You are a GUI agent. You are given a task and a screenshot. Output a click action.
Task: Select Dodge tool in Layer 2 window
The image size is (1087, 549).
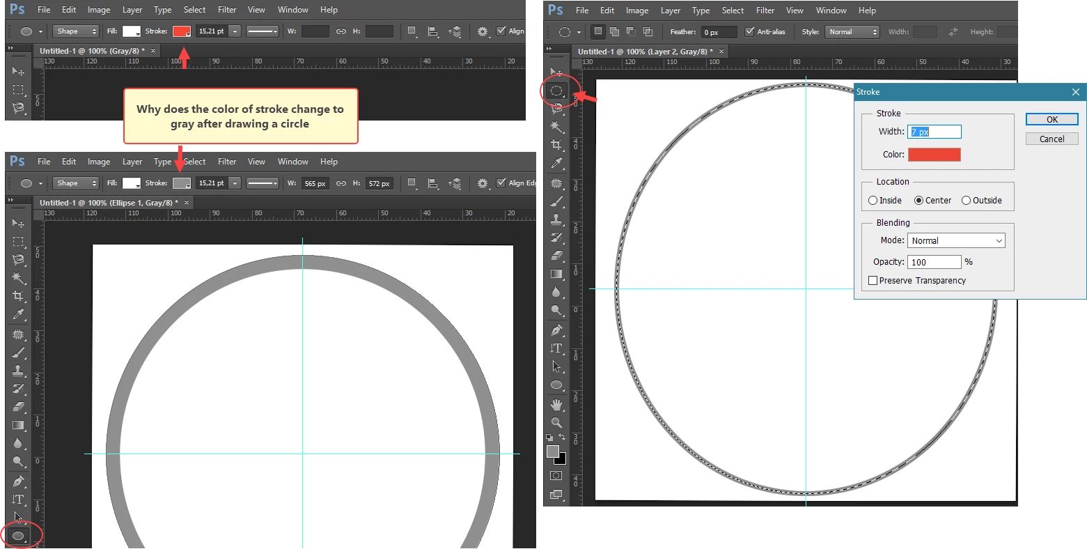tap(556, 311)
